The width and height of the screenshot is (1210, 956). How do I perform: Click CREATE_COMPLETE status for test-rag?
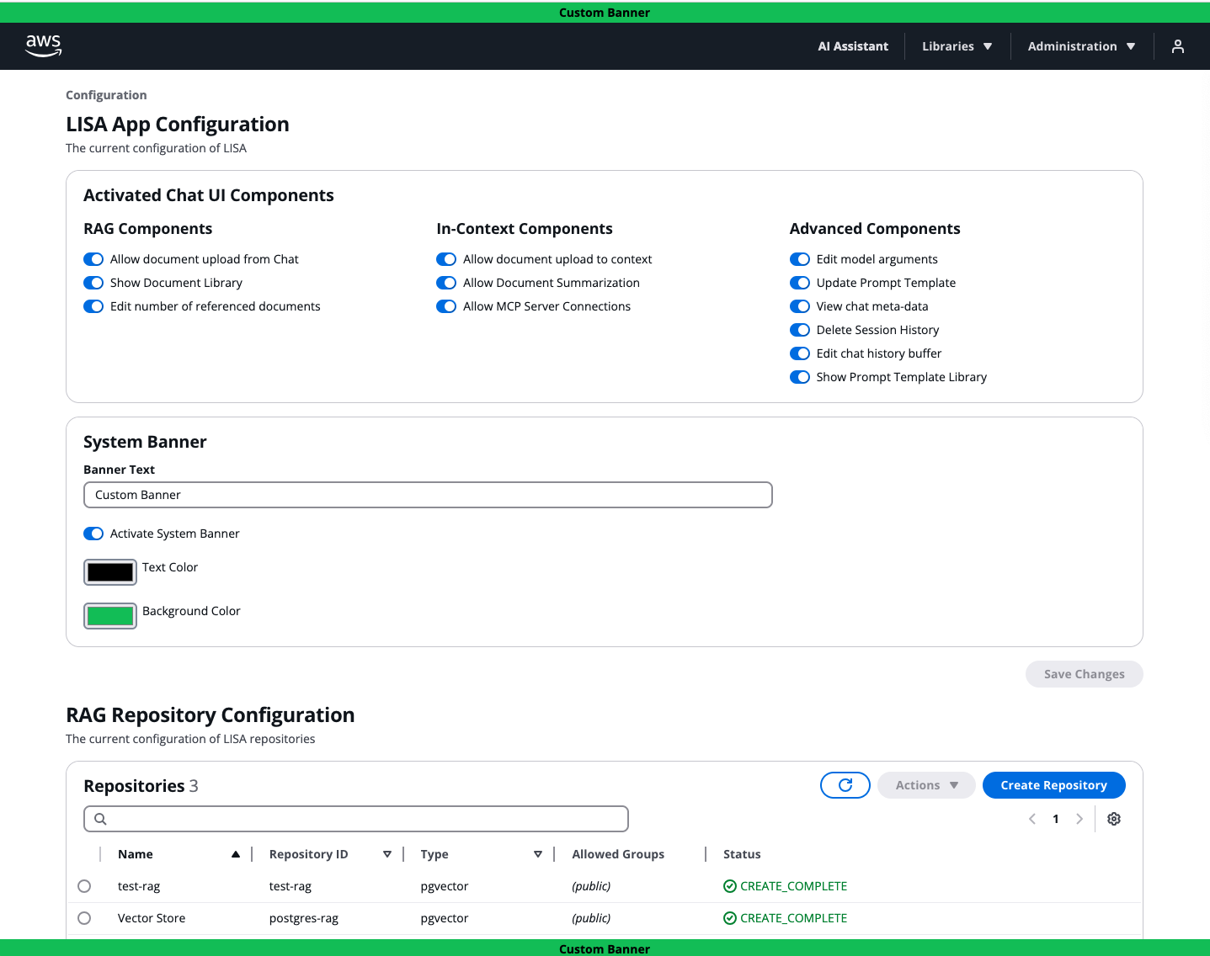pyautogui.click(x=793, y=886)
